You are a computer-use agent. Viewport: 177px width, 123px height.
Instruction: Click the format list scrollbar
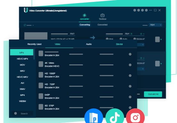pos(34,54)
